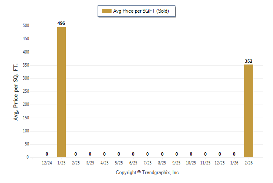This screenshot has width=273, height=183.
Task: Select the 1/25 x-axis label
Action: (x=61, y=162)
